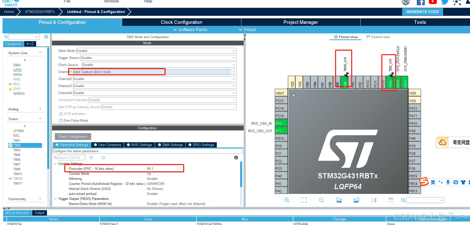Viewport: 470px width, 225px height.
Task: Click Reset Configuration button
Action: coord(73,136)
